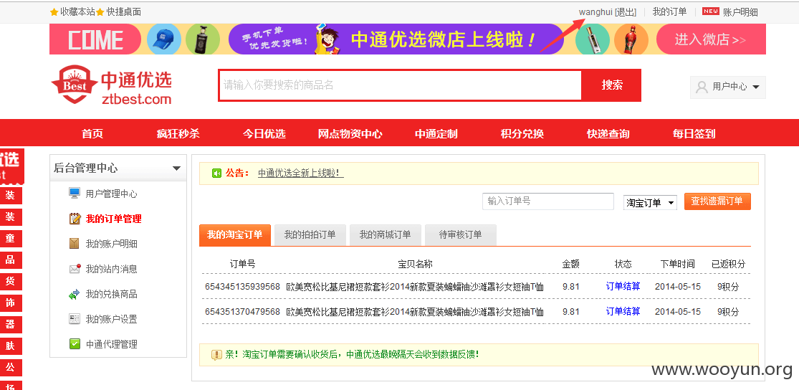Click the 快捷桌面 link

(x=124, y=11)
